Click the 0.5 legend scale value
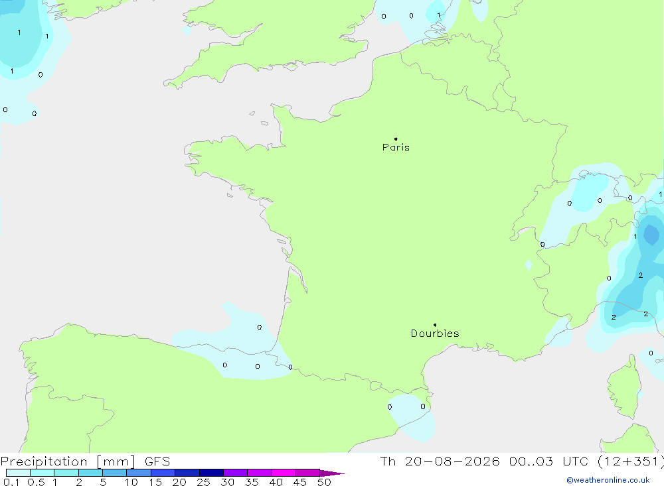Image resolution: width=664 pixels, height=486 pixels. click(x=36, y=482)
